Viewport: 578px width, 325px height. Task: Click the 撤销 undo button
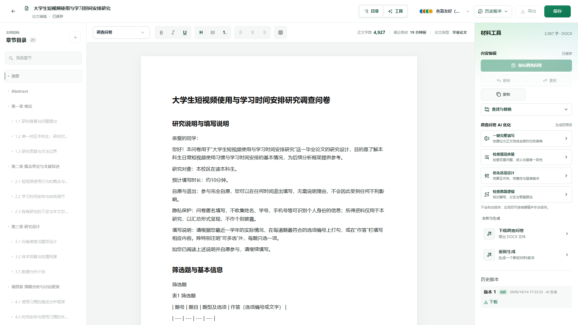(503, 80)
